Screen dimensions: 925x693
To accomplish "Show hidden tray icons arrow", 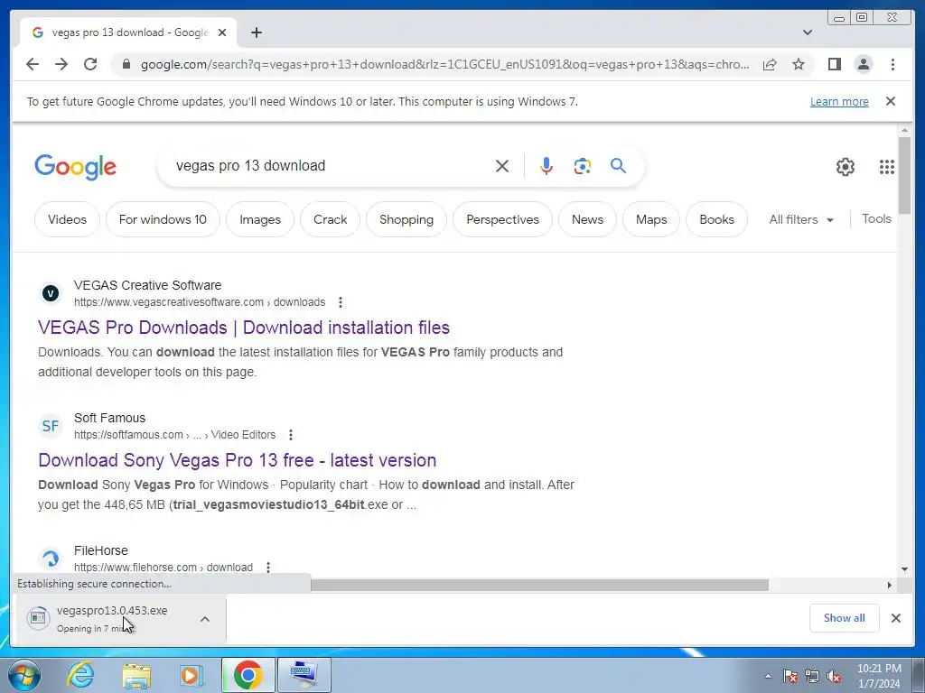I will point(768,676).
